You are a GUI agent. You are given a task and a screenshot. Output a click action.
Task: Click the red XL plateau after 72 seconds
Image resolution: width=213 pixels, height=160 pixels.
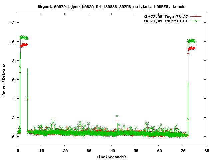(x=192, y=48)
